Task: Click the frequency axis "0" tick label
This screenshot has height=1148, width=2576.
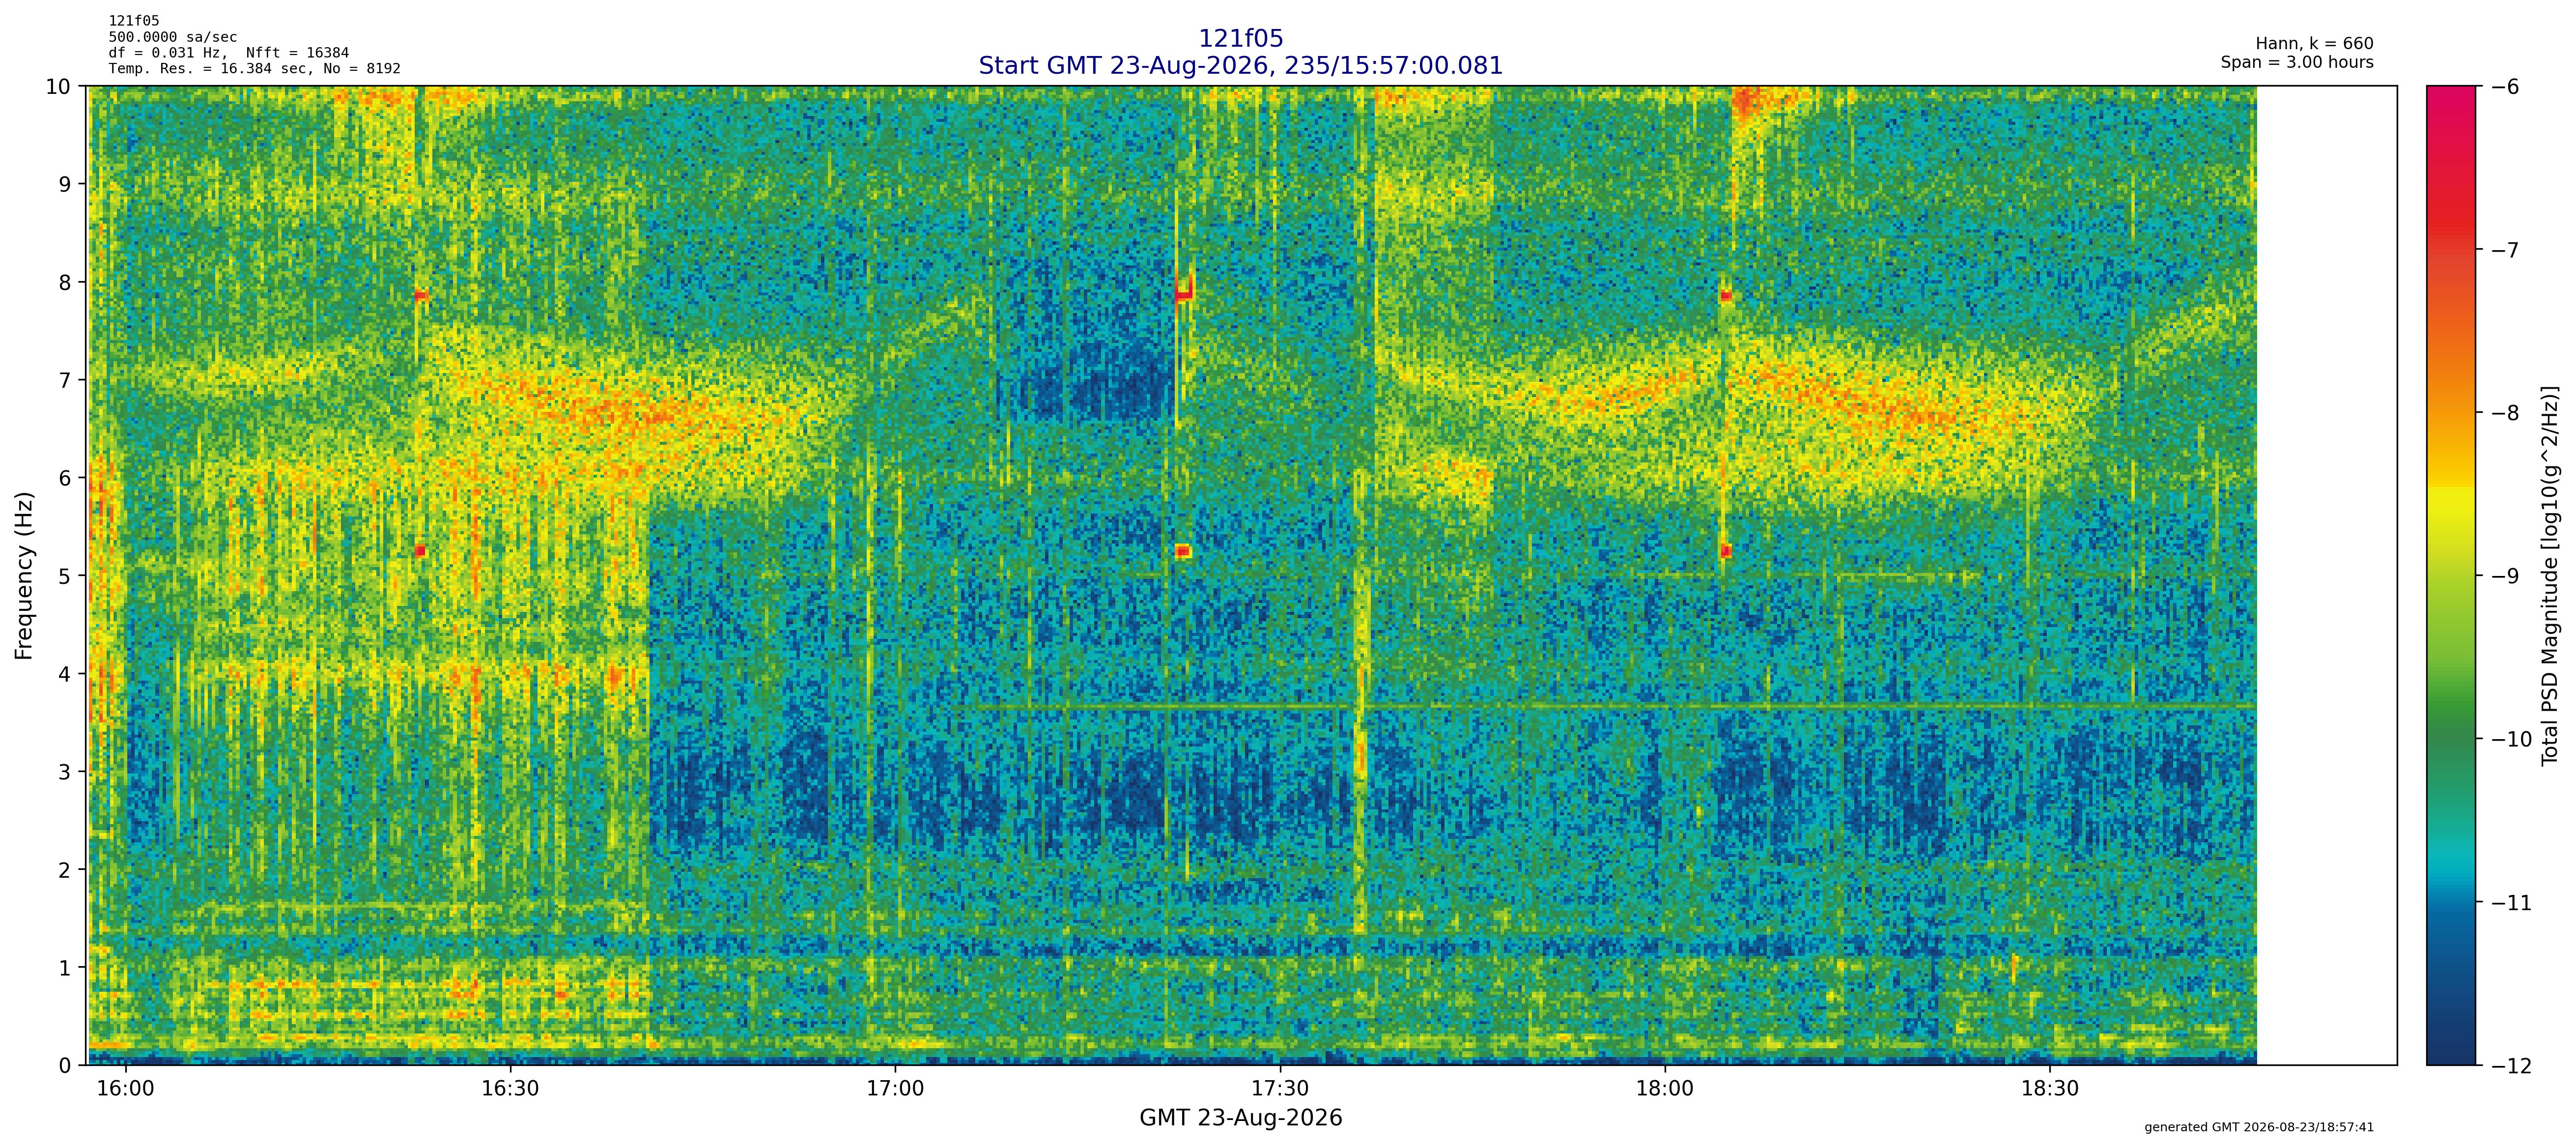Action: 65,1066
